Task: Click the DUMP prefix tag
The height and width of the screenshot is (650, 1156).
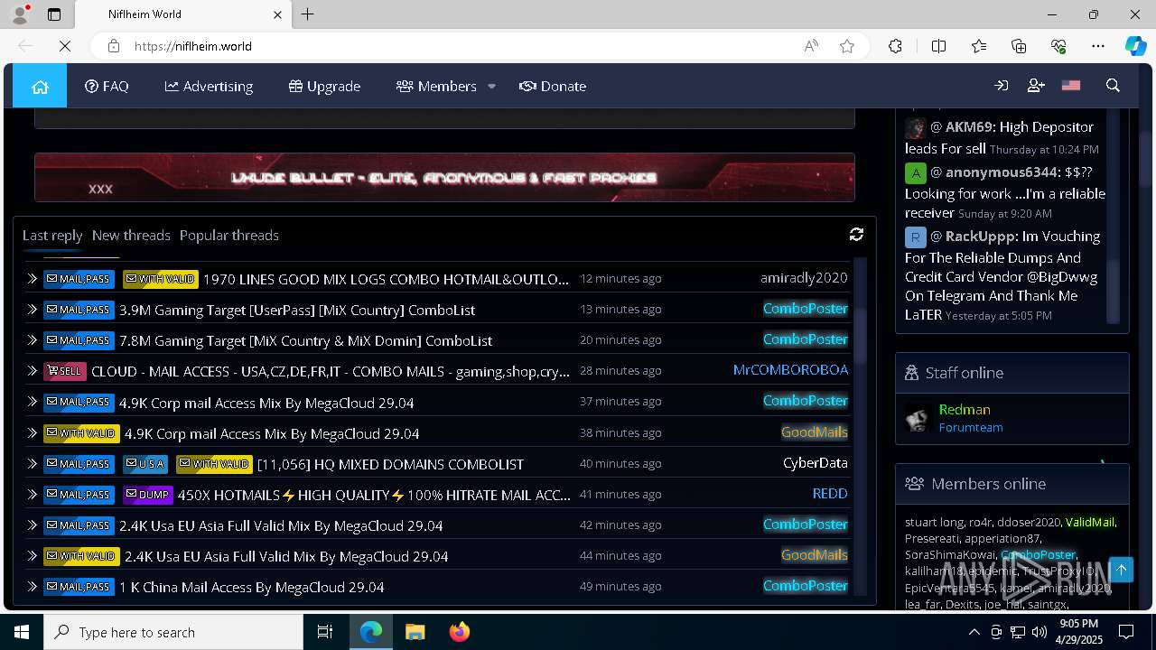Action: [147, 495]
